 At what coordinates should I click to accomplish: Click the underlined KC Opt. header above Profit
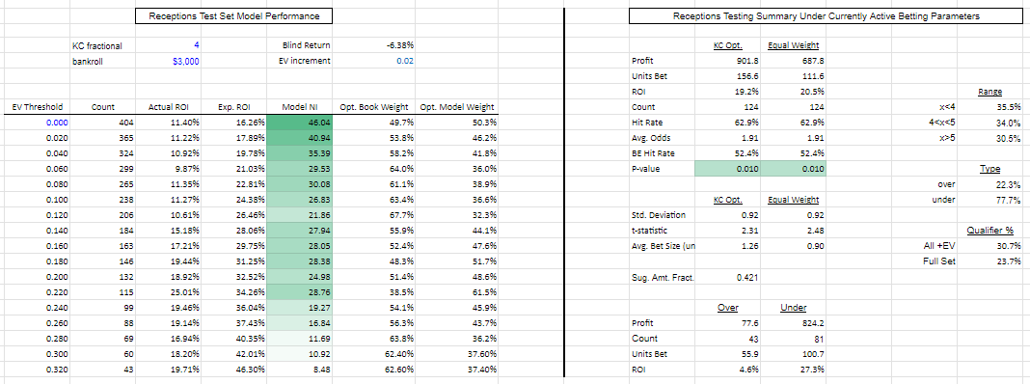pos(727,46)
